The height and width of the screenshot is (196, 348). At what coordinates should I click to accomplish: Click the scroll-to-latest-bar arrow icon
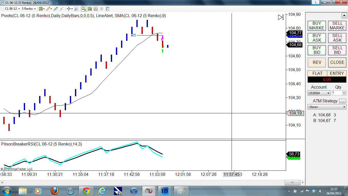click(281, 17)
